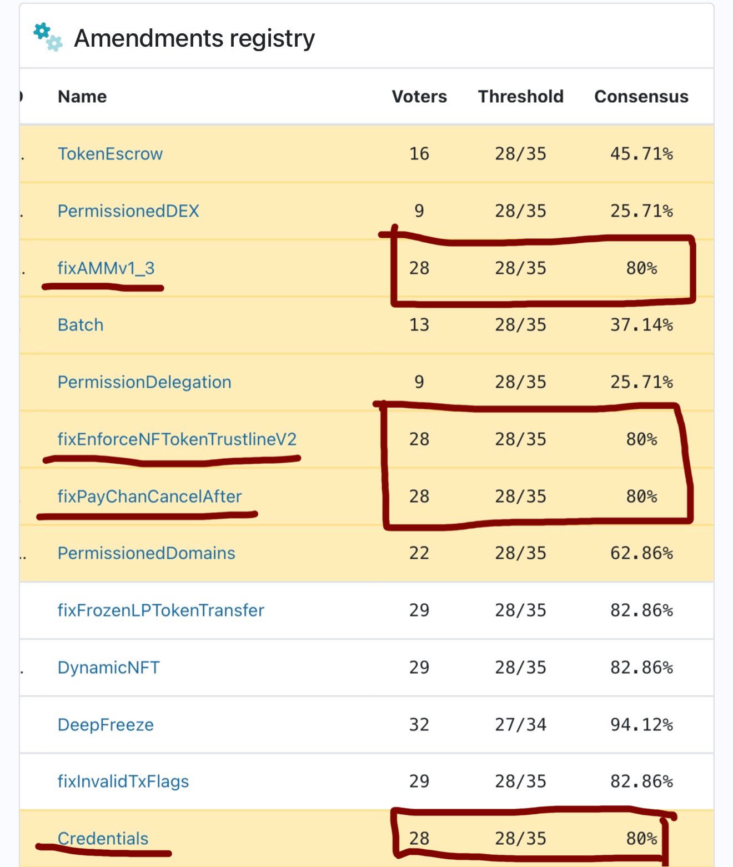Open the Batch amendment link
733x867 pixels.
(x=81, y=325)
